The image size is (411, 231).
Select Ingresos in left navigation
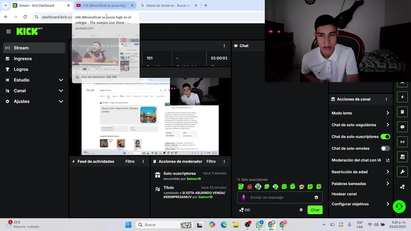[x=34, y=59]
